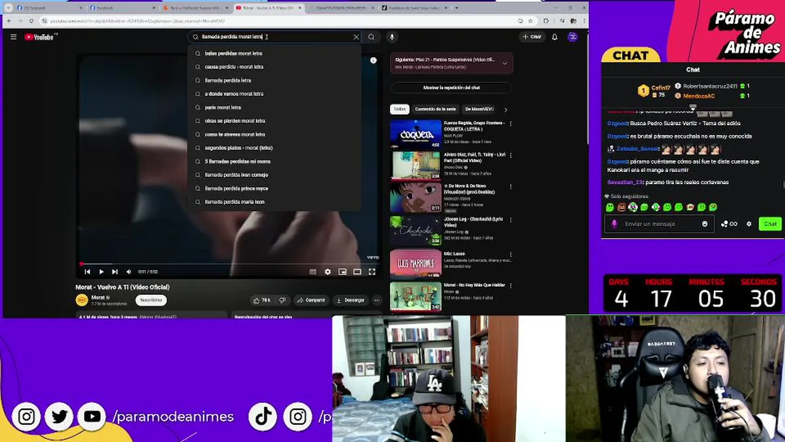The width and height of the screenshot is (785, 442).
Task: Open the emote picker in chat
Action: coord(705,224)
